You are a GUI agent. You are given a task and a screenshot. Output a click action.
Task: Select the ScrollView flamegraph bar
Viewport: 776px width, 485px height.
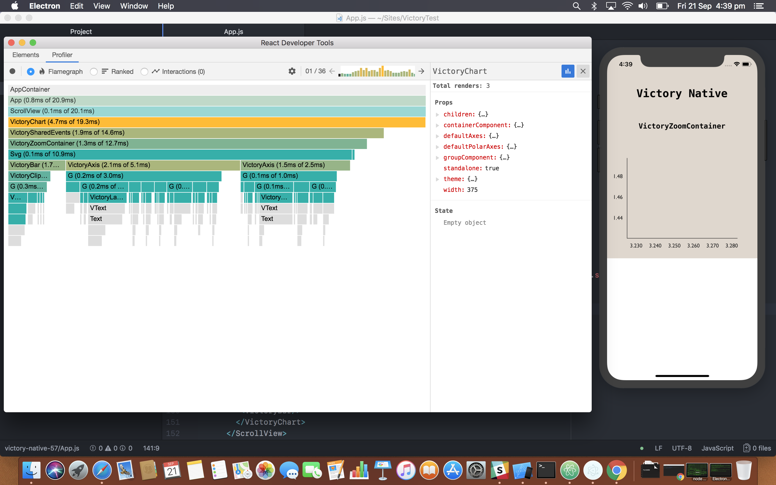217,111
